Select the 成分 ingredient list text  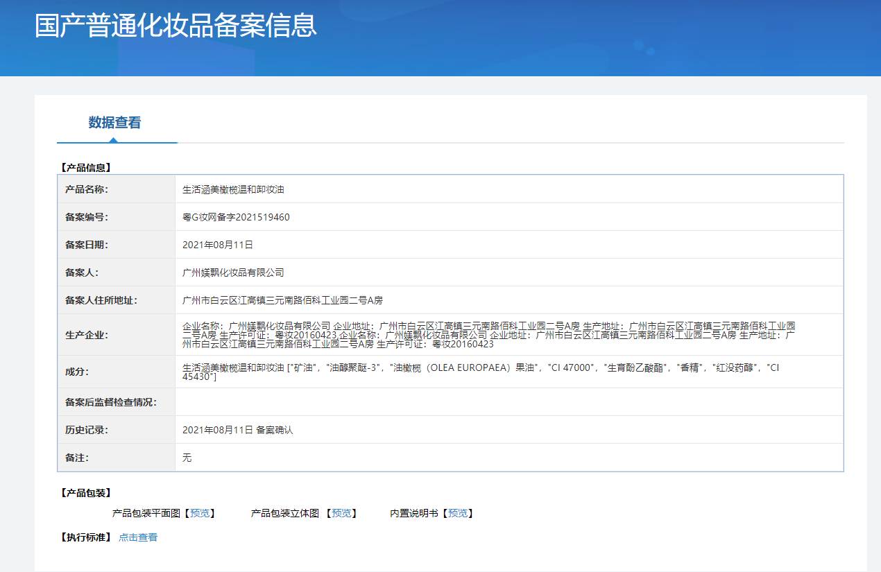tap(481, 372)
